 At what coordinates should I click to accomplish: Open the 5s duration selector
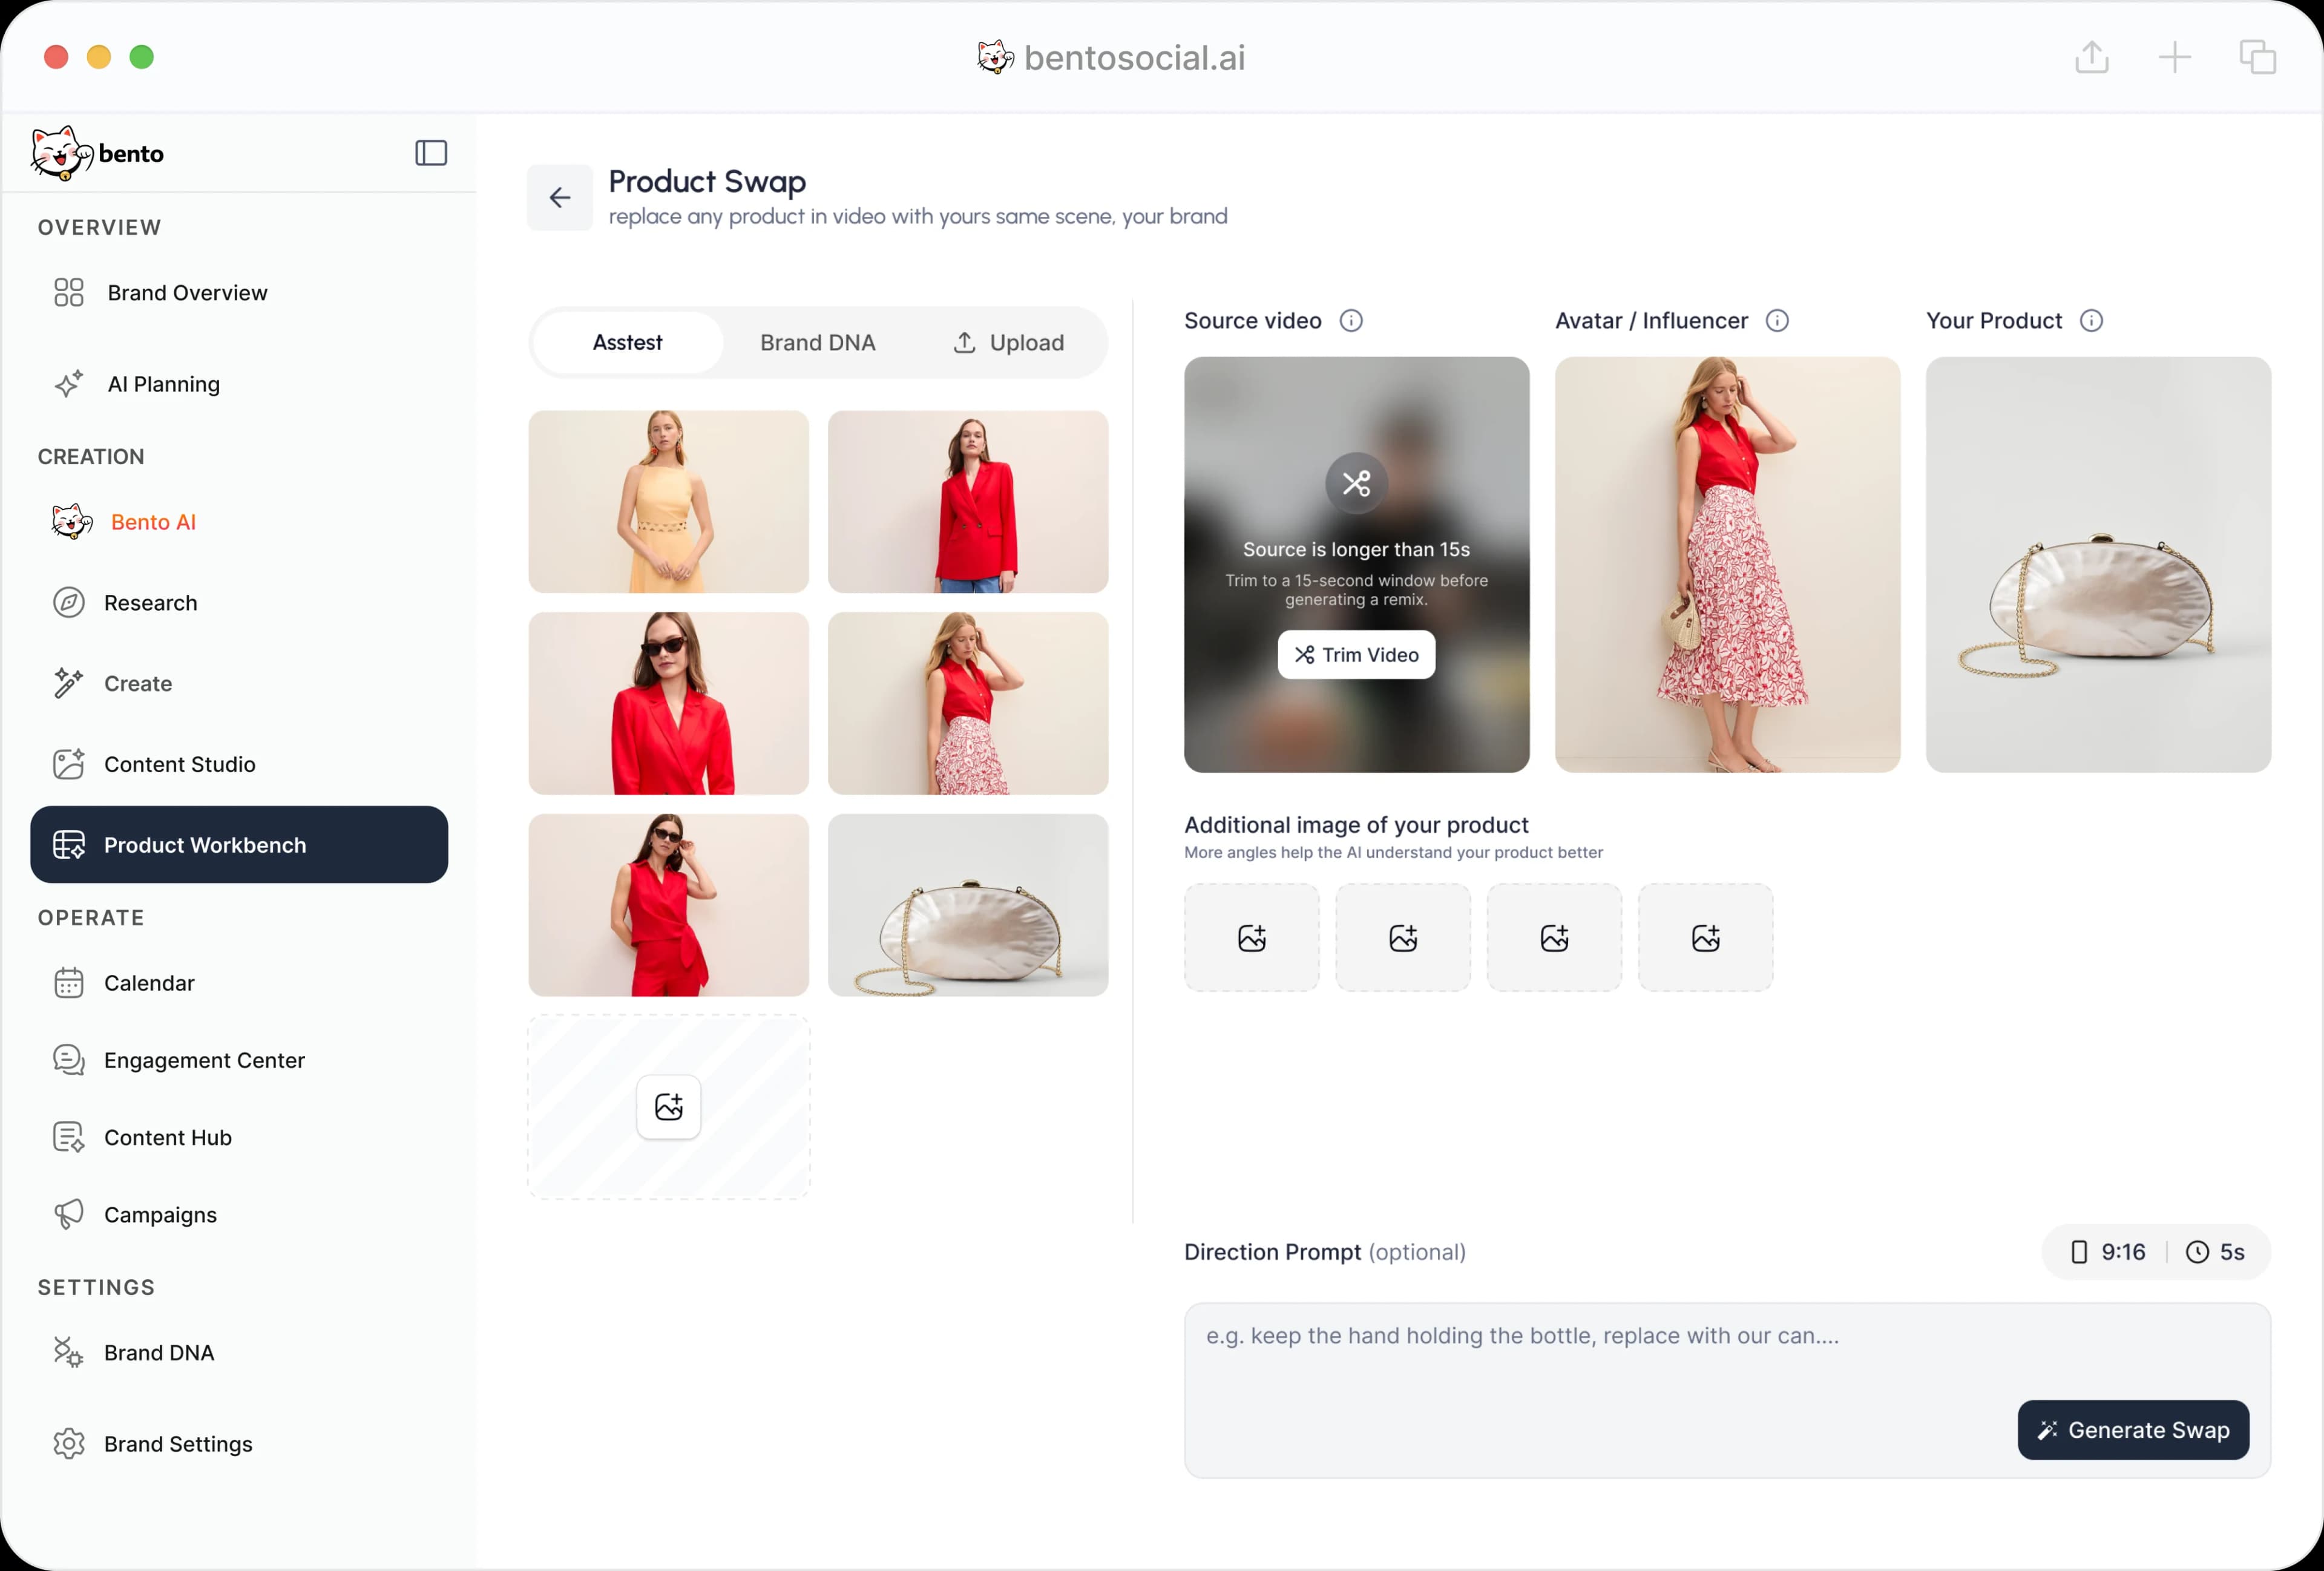coord(2216,1252)
